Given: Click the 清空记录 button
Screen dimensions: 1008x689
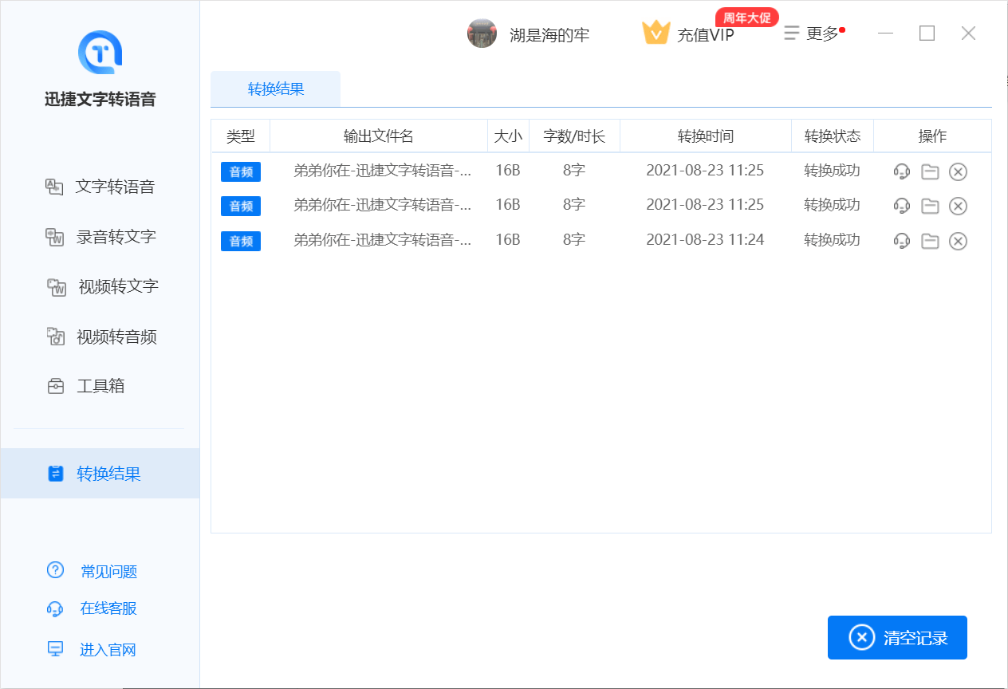Looking at the screenshot, I should pos(897,637).
